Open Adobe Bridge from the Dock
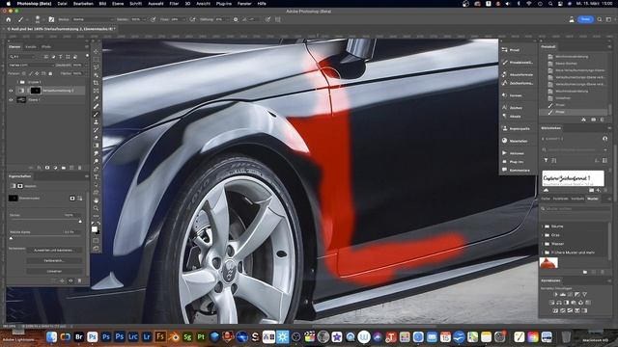 79,336
